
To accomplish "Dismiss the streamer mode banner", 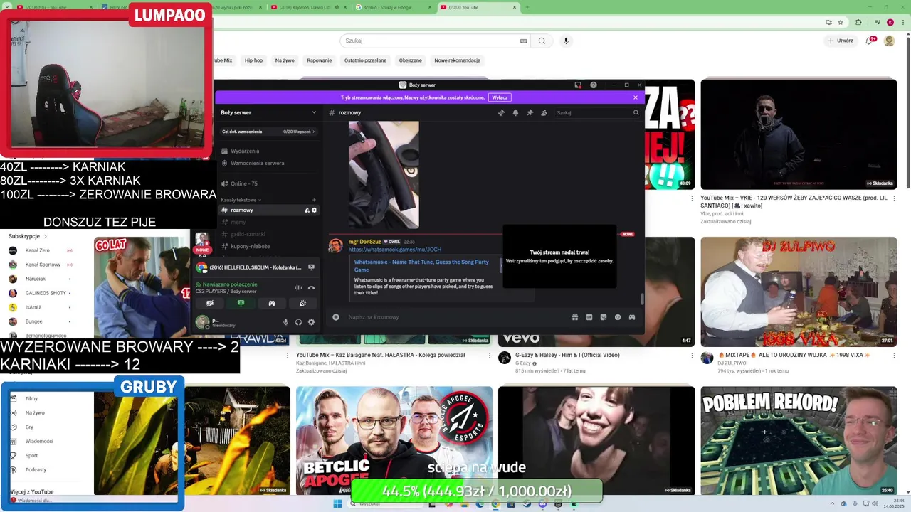I will point(636,97).
